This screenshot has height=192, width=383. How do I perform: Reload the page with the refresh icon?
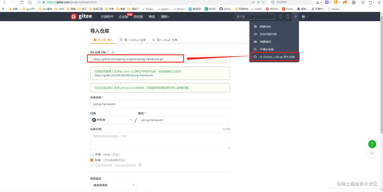22,2
